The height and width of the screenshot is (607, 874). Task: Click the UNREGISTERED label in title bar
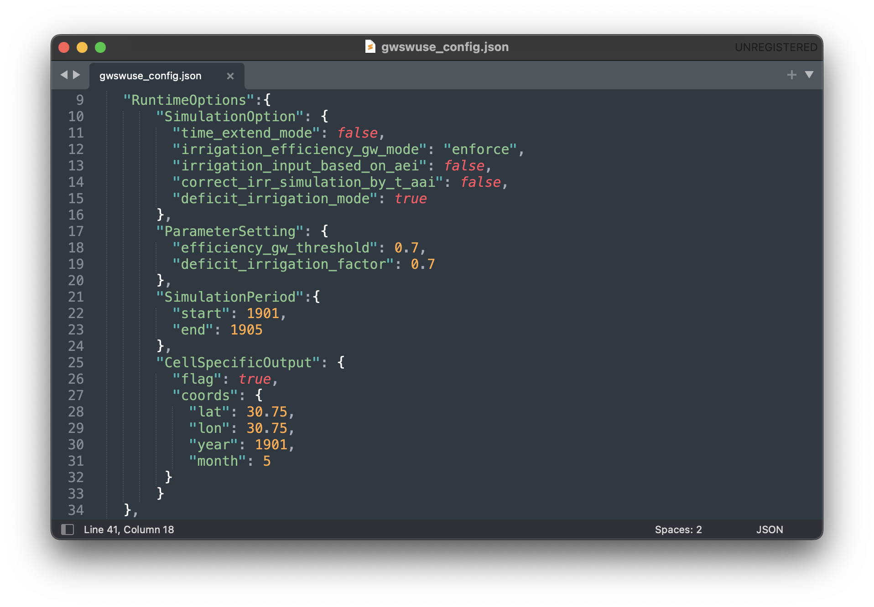[775, 47]
